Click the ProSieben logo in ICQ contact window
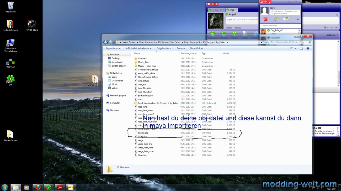Image resolution: width=341 pixels, height=191 pixels. 265,19
